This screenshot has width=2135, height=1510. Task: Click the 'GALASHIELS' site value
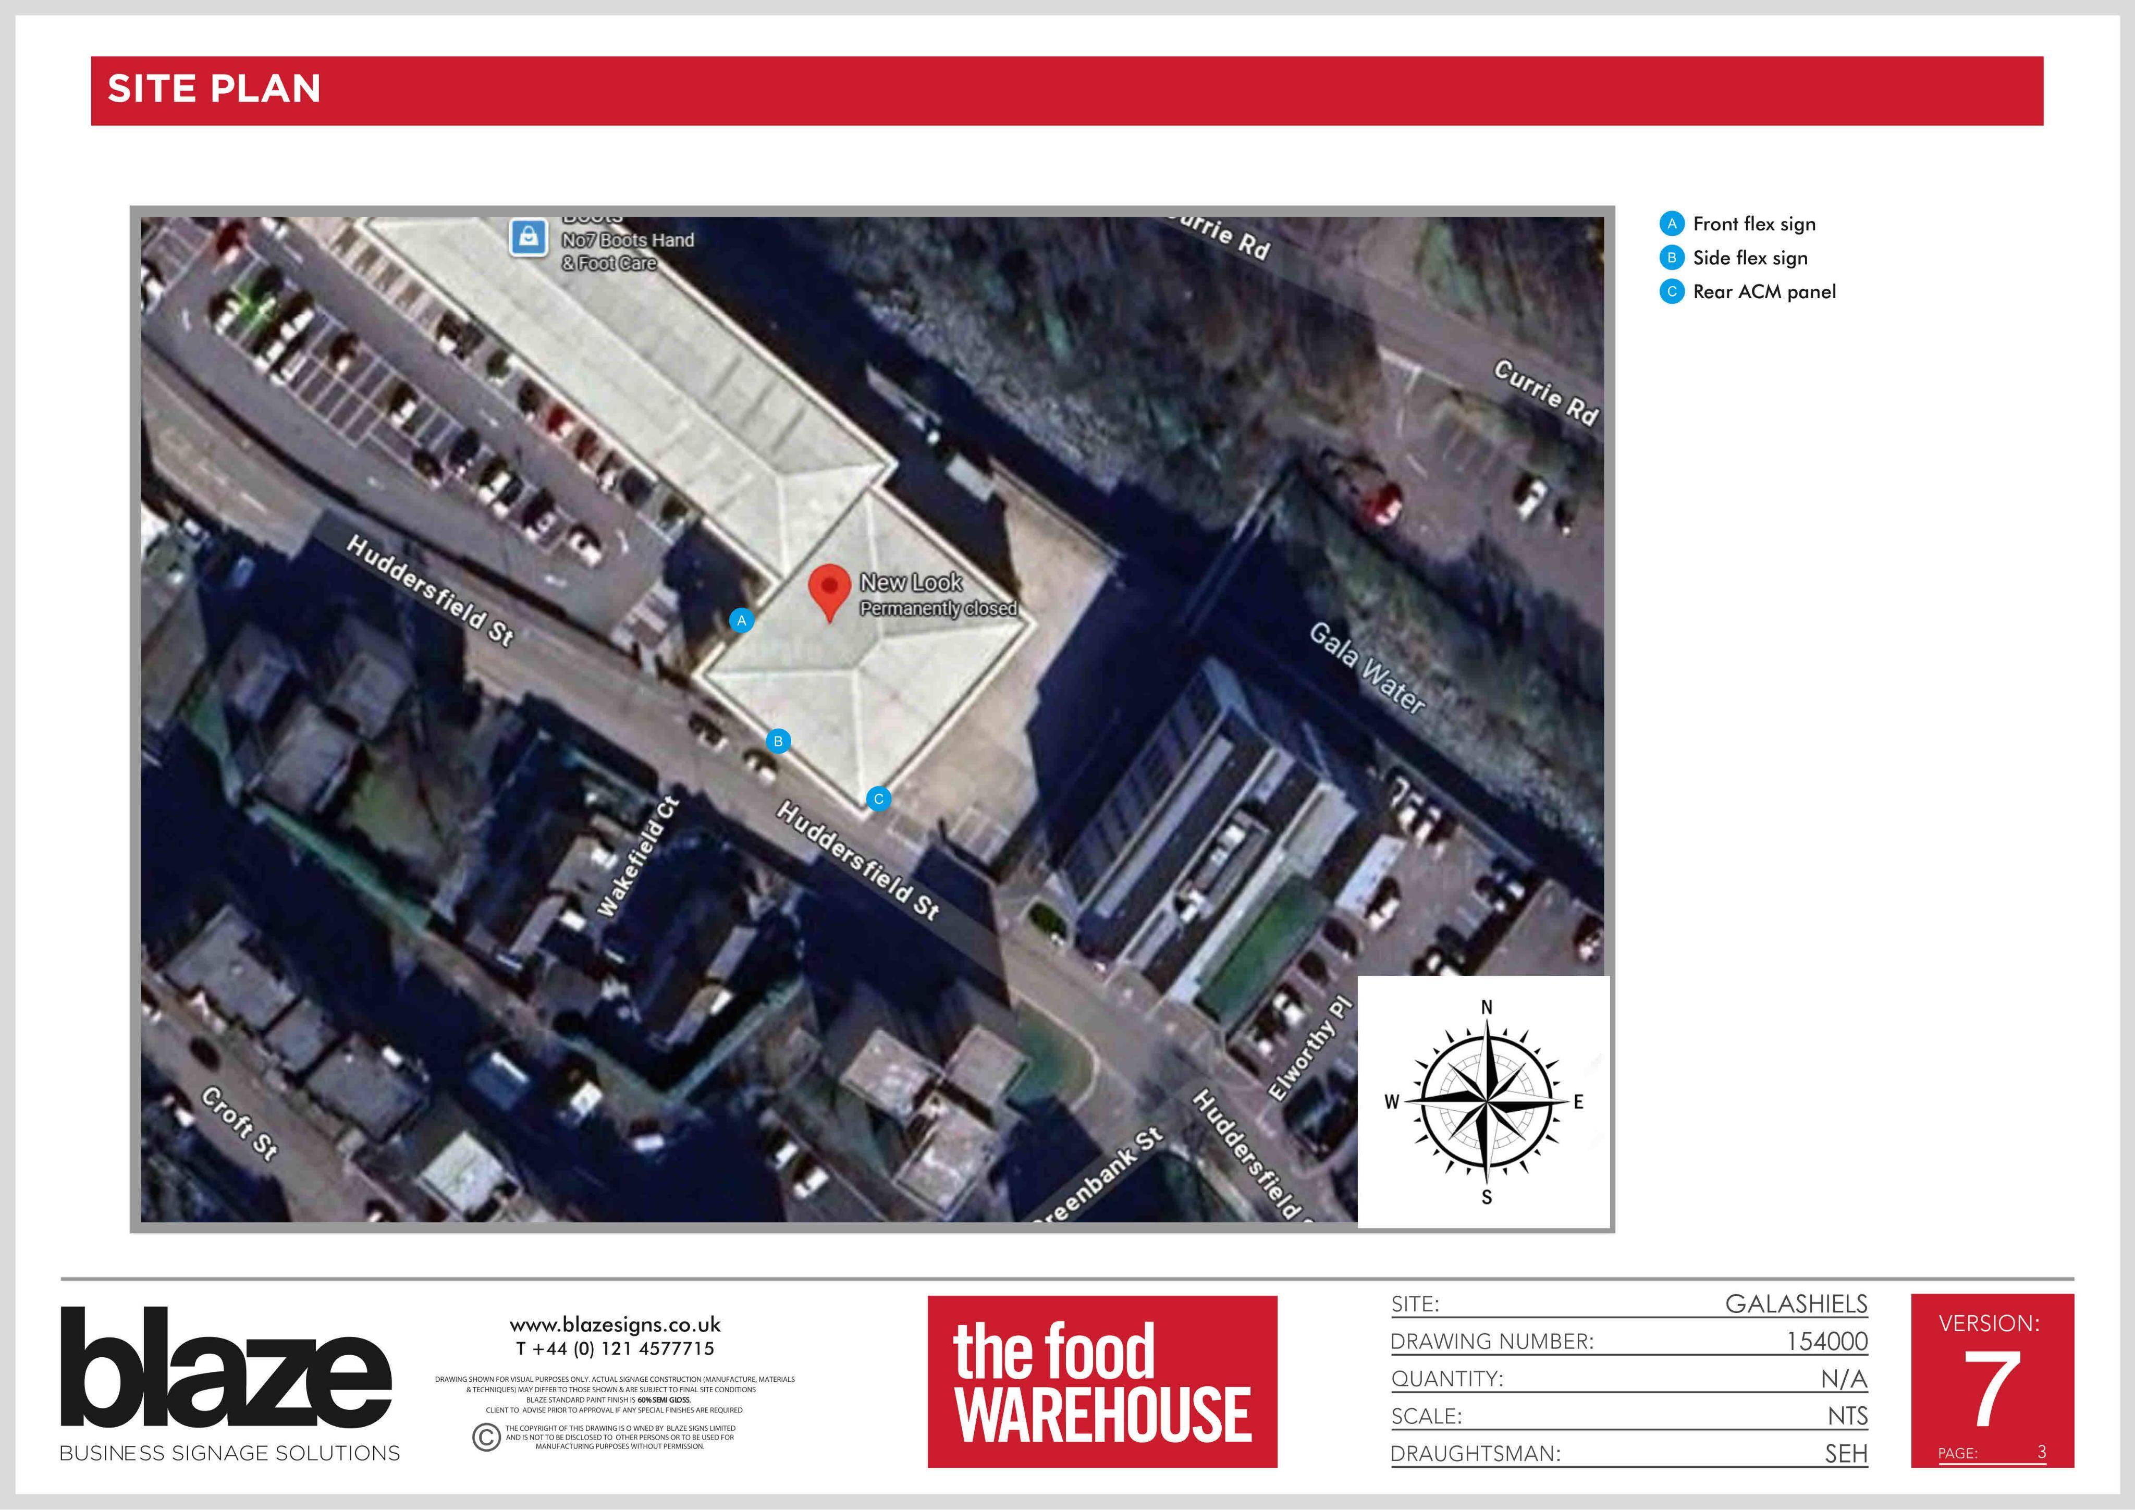tap(1797, 1305)
